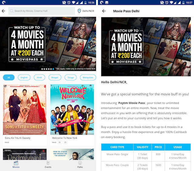The width and height of the screenshot is (194, 171).
Task: Tap the Hindi label under Sonu Ke Titu
Action: (7, 142)
